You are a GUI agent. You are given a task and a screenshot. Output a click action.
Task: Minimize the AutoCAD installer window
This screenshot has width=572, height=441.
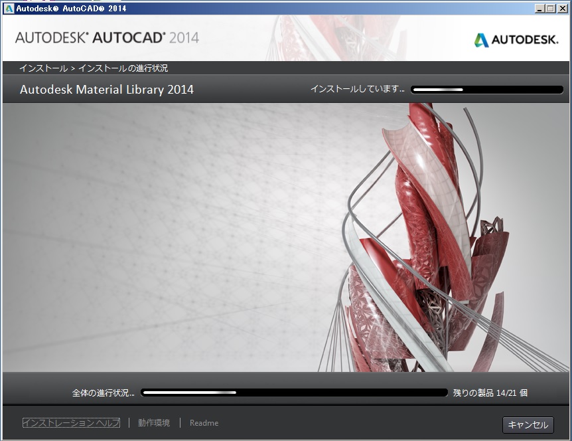(539, 8)
